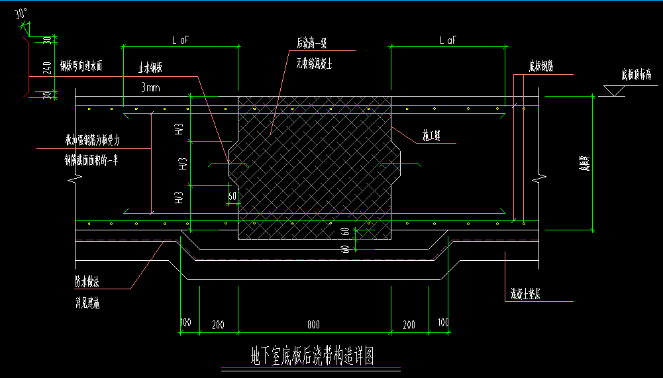Click the elevation triangle symbol under 底板顶标高
This screenshot has height=378, width=663.
click(614, 91)
